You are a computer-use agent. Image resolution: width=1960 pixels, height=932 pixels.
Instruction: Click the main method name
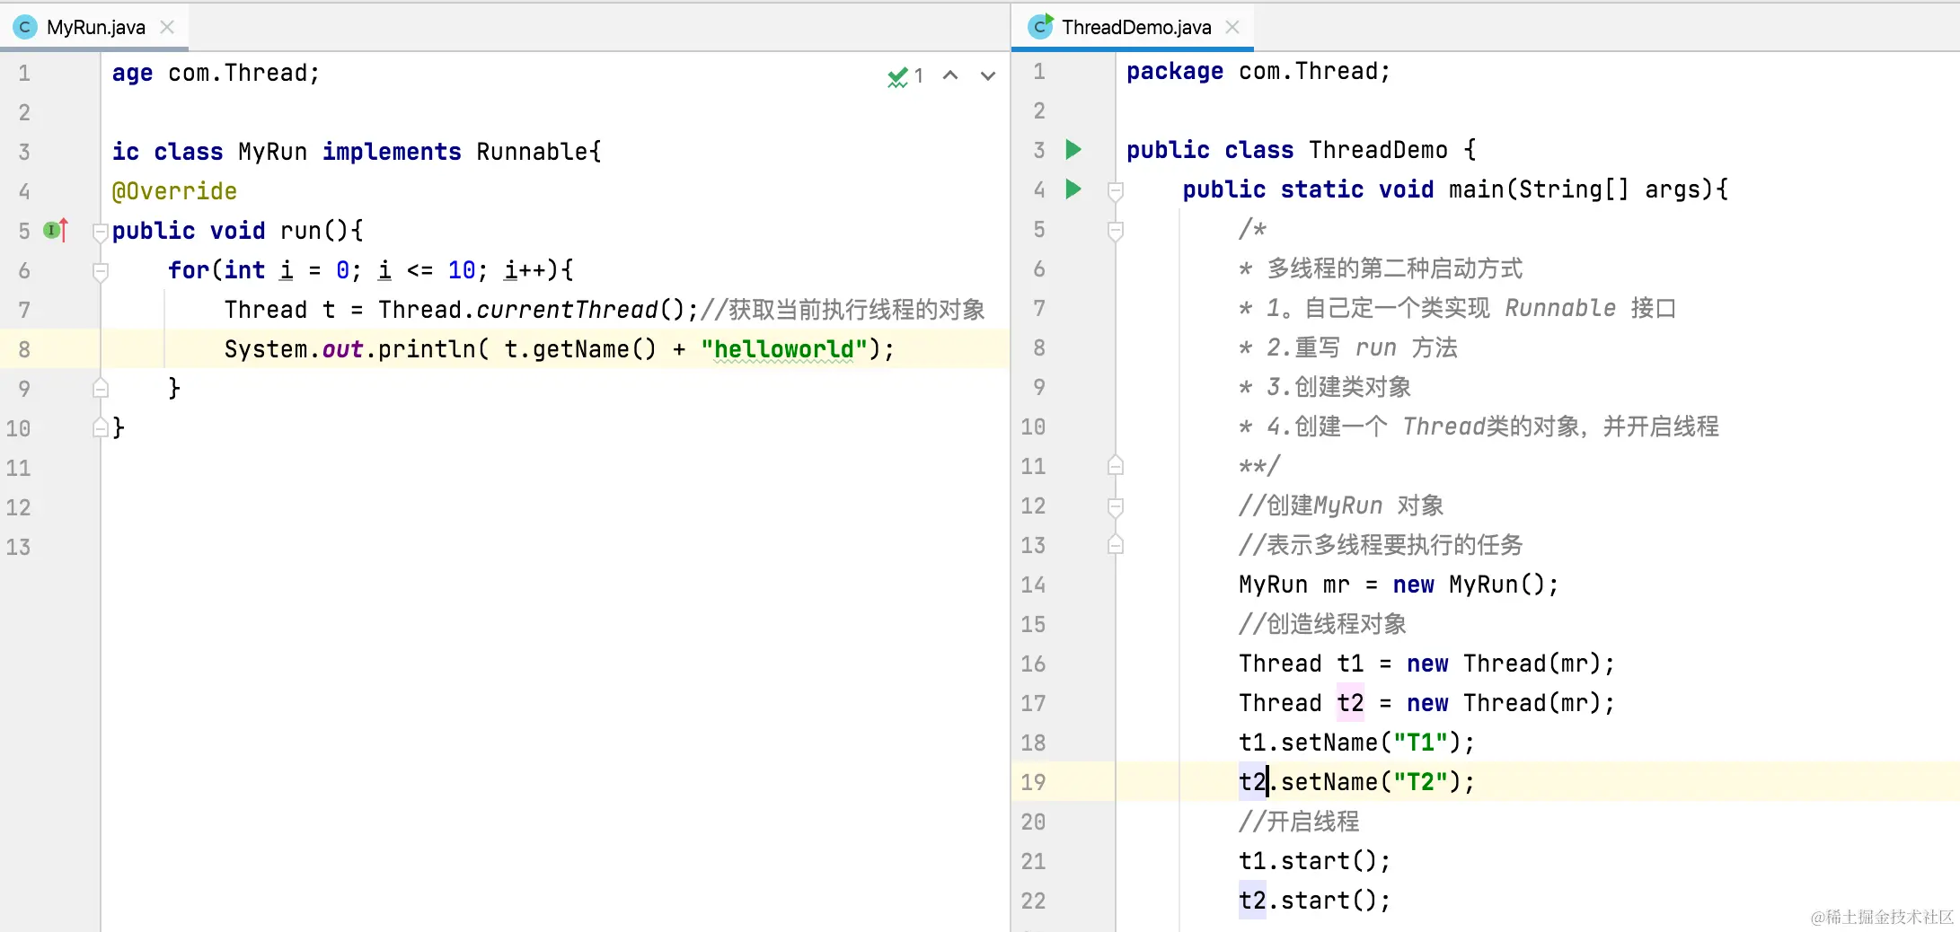pos(1476,189)
